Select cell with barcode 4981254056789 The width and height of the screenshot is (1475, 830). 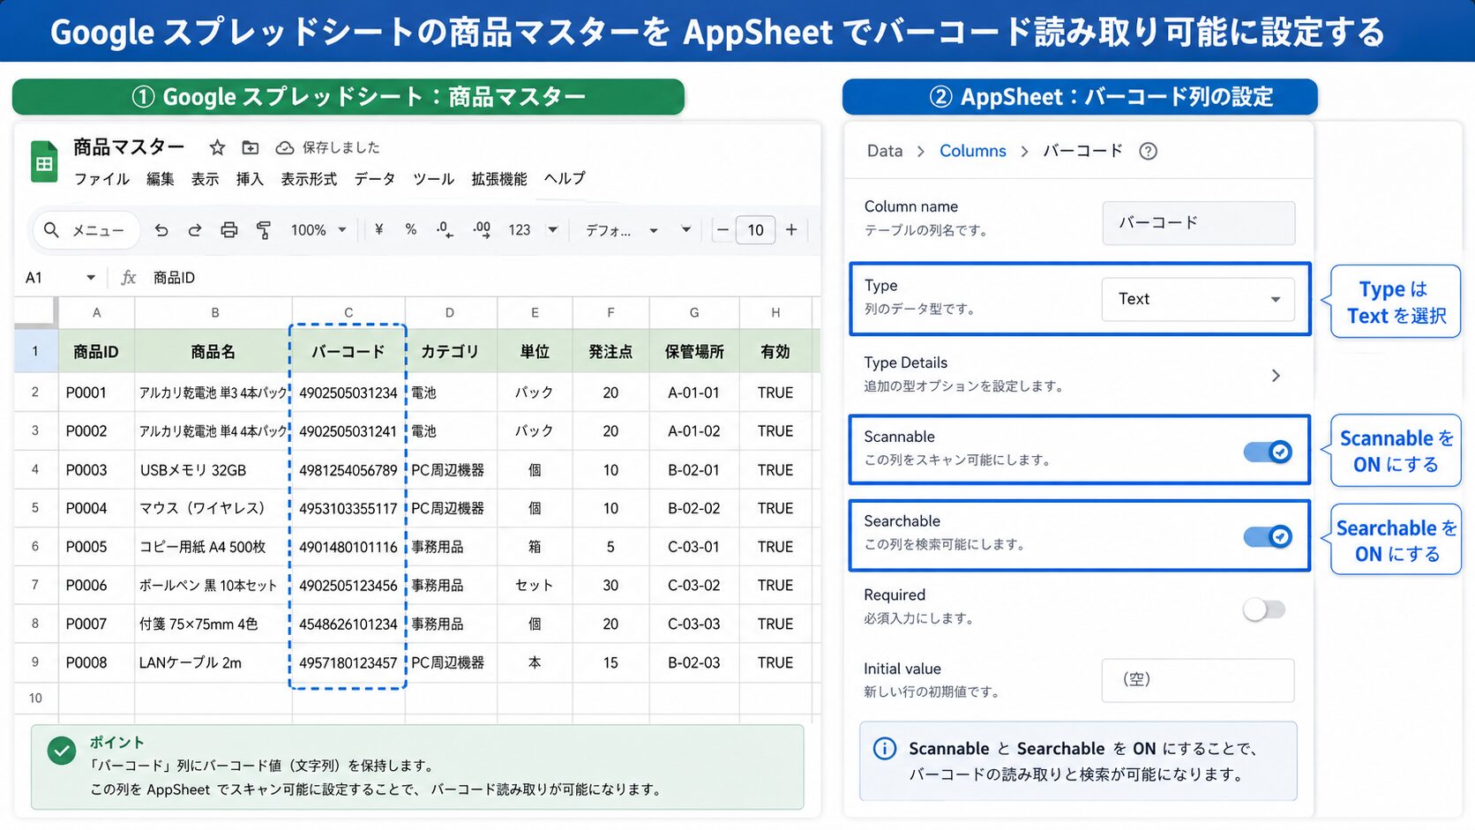(348, 470)
